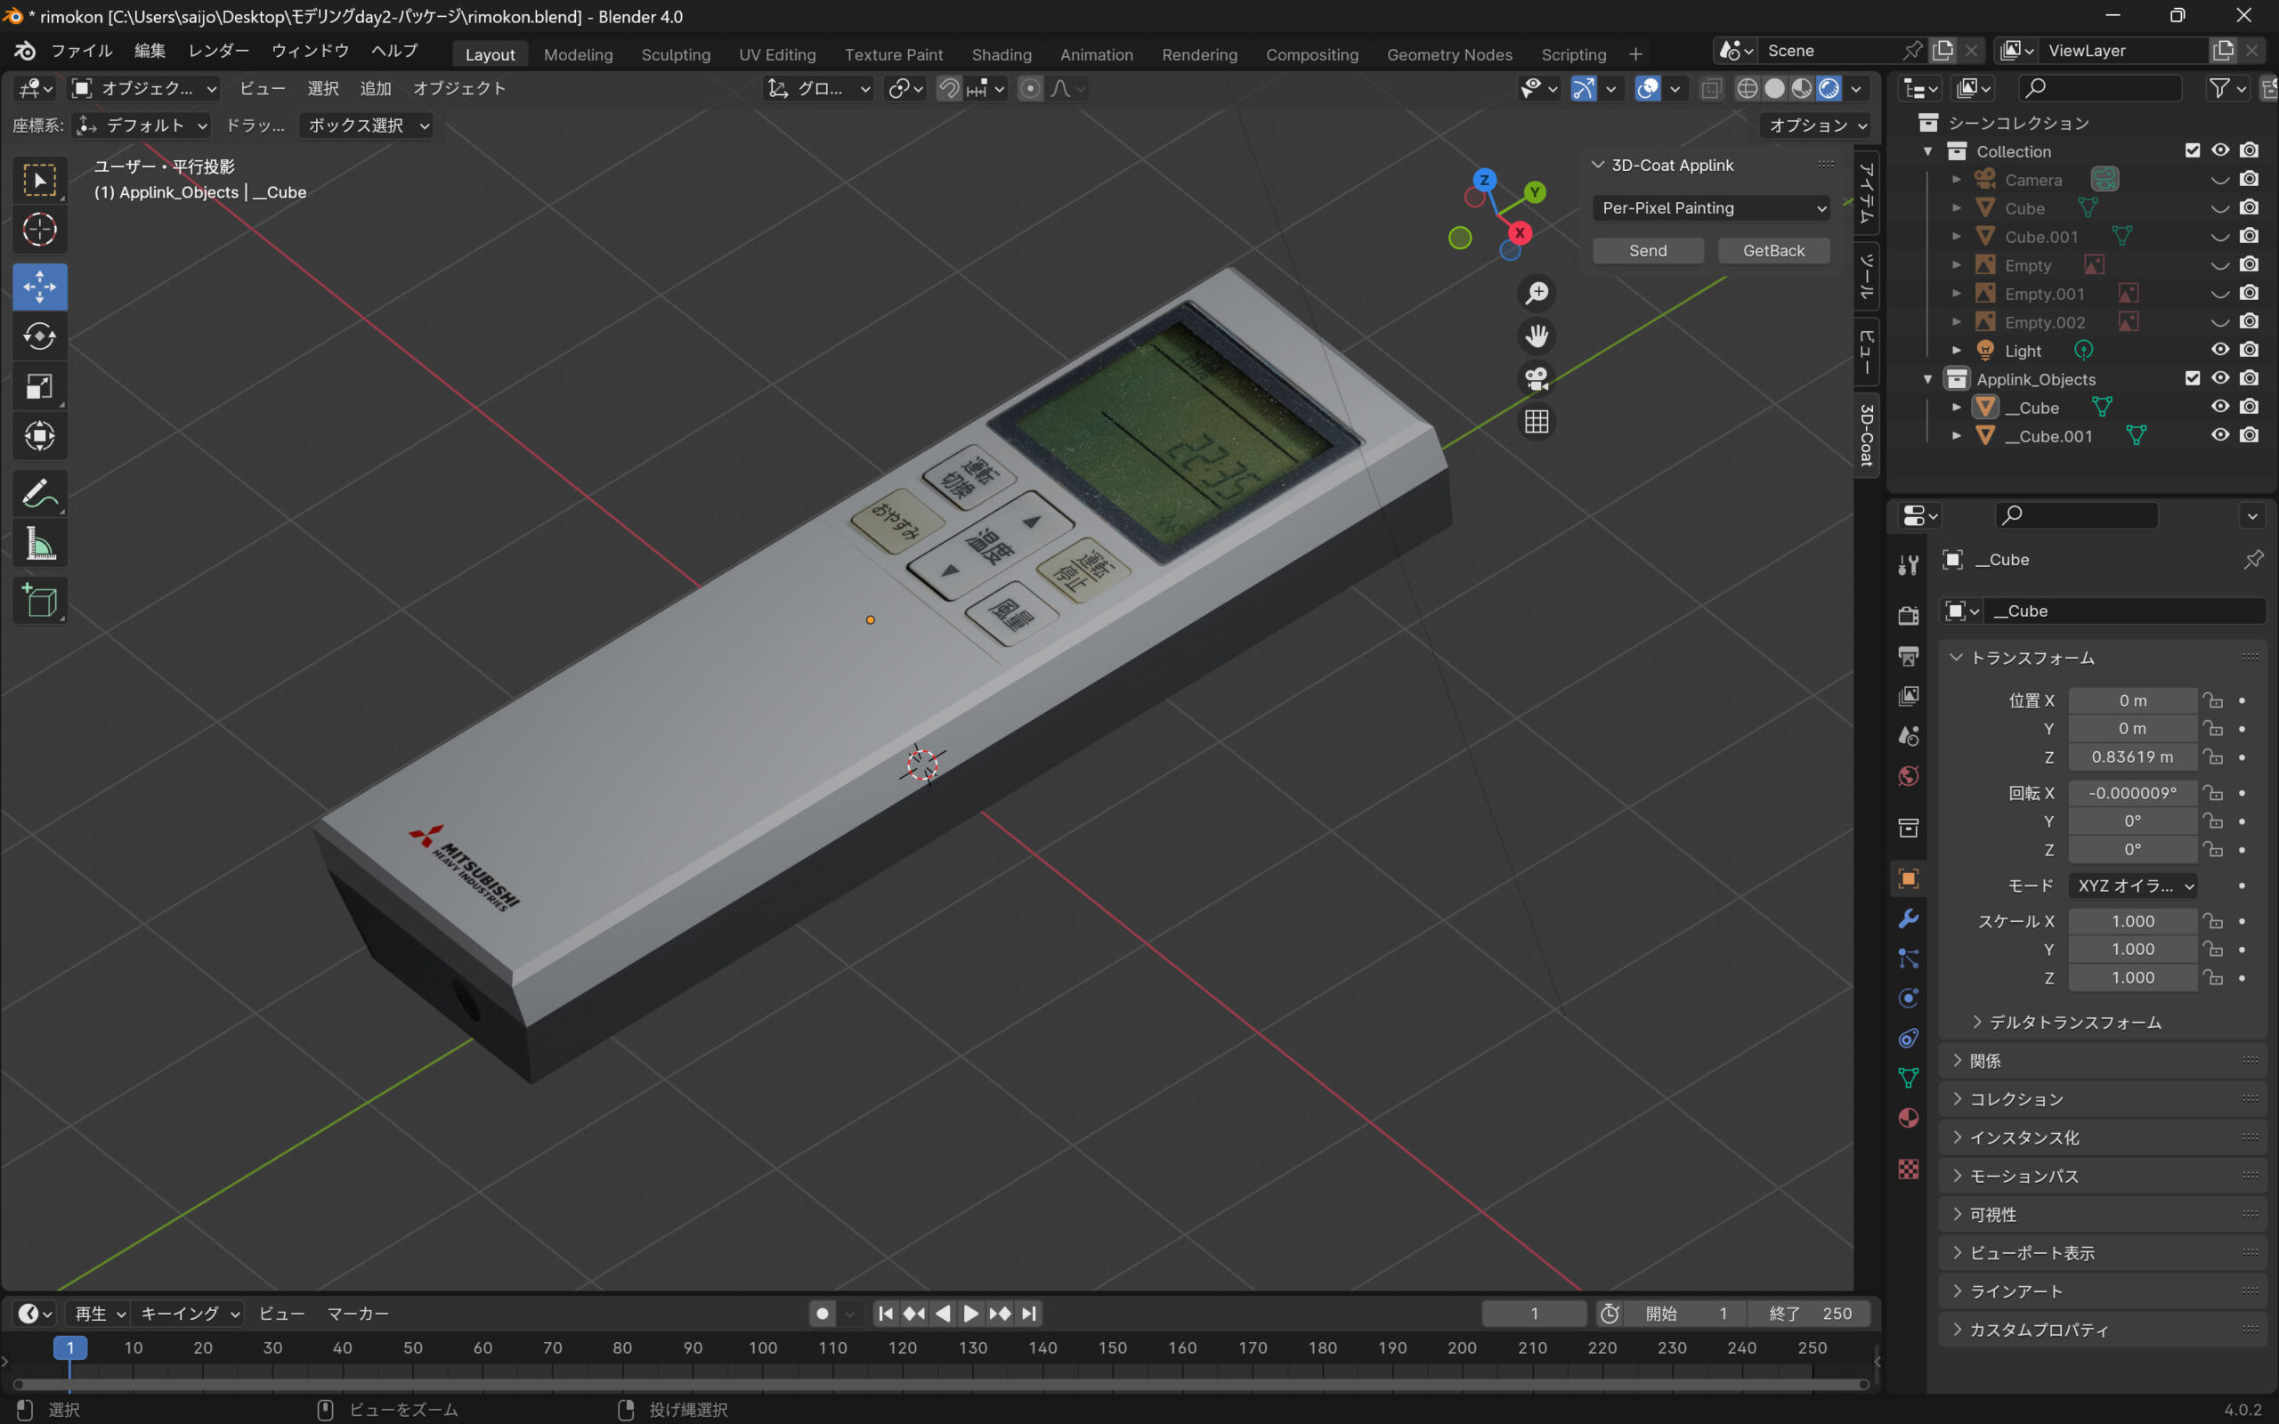2279x1424 pixels.
Task: Click the GetBack button
Action: (x=1773, y=250)
